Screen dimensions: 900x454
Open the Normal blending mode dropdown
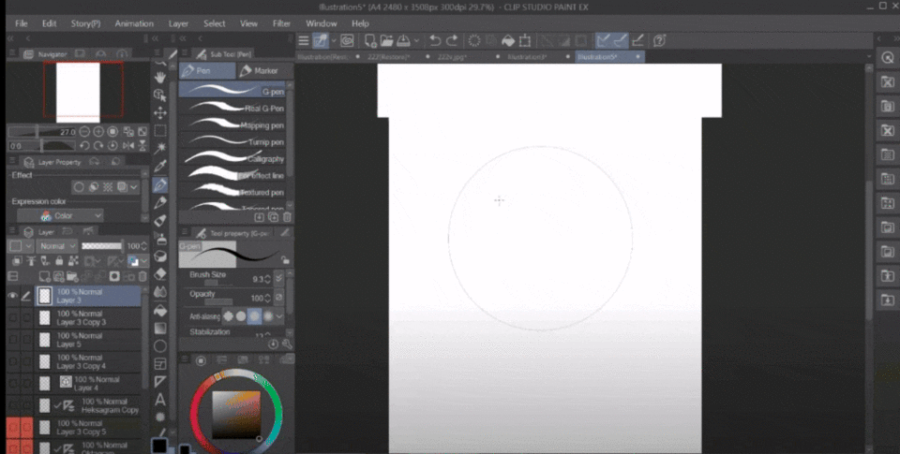click(57, 246)
